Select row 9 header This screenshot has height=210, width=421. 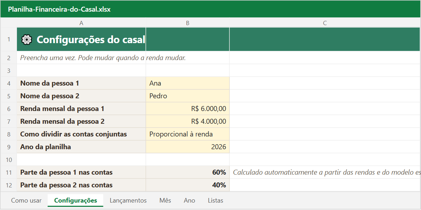tap(8, 147)
